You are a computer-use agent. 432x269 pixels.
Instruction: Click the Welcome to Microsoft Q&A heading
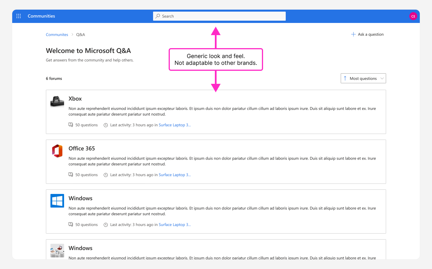(88, 51)
